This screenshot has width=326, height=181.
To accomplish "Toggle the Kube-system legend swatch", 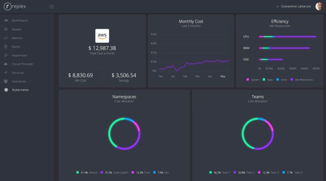I will pos(102,172).
